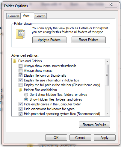Click Restore Defaults
121x147 pixels.
(94, 125)
